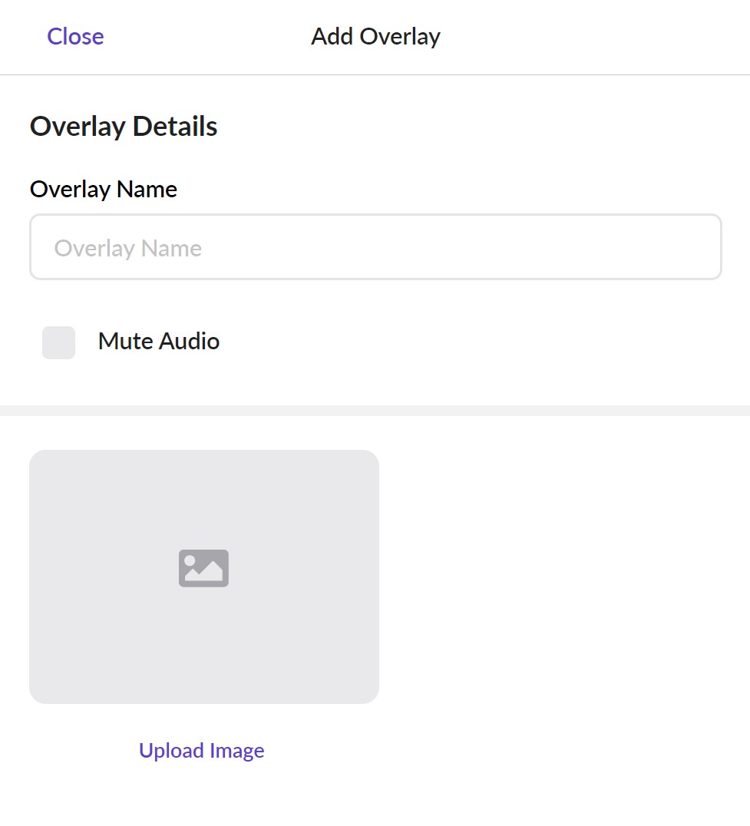The image size is (750, 826).
Task: Click the picture placeholder icon
Action: click(203, 568)
